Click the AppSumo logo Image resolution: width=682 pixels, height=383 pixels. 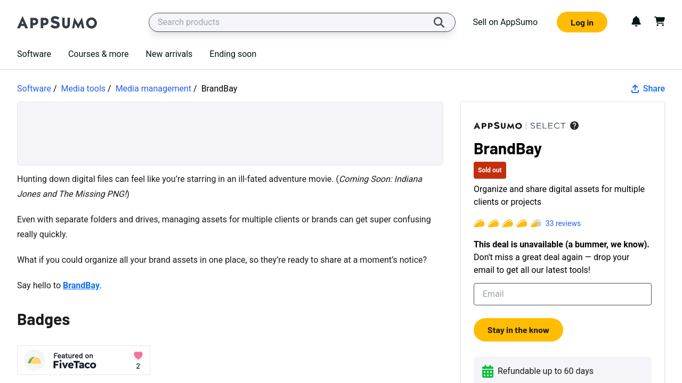[x=57, y=22]
